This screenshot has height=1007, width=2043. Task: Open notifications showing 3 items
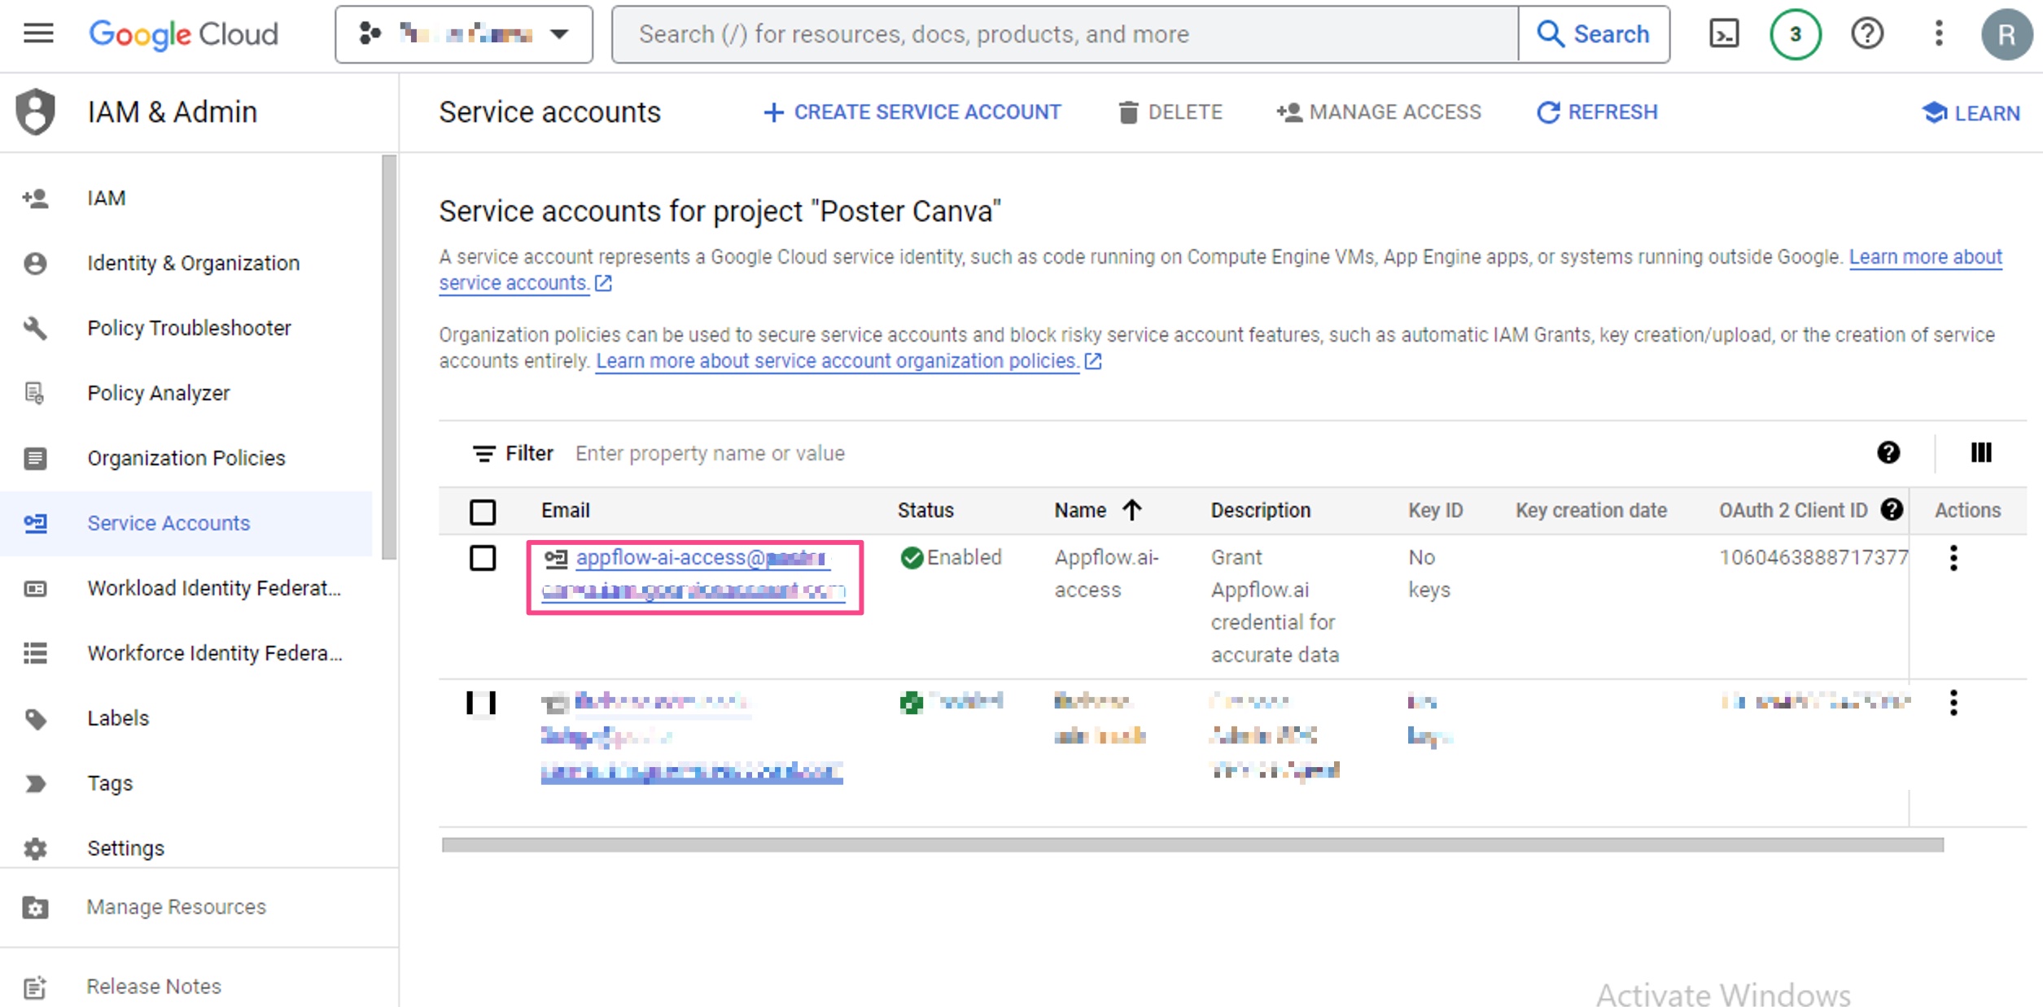click(x=1795, y=33)
